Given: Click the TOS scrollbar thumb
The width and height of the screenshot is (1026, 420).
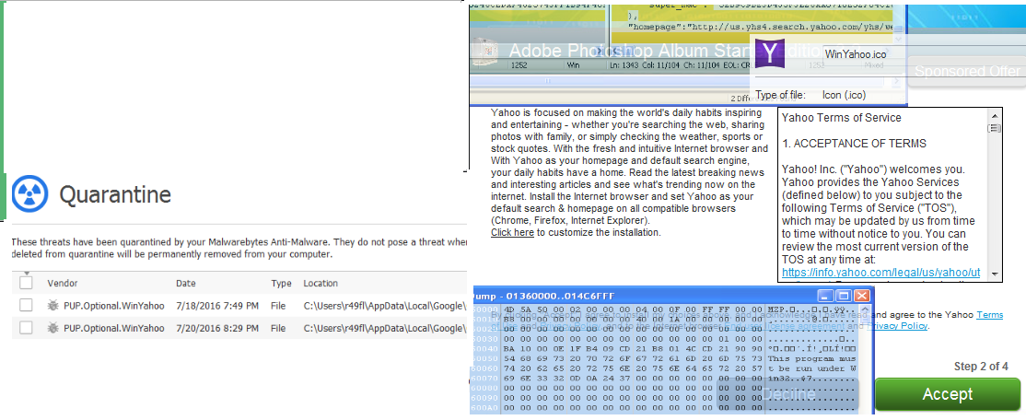Looking at the screenshot, I should [995, 128].
